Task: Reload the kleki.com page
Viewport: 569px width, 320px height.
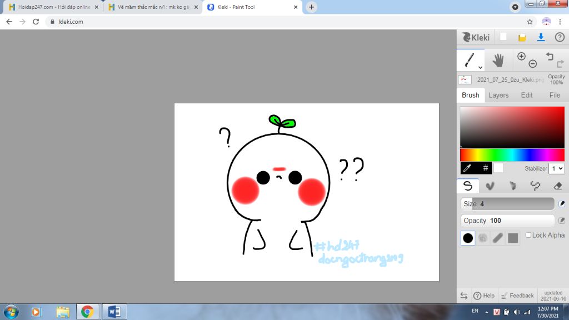Action: coord(36,22)
